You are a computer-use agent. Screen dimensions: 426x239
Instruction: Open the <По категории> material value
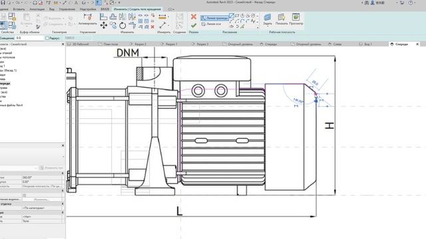pos(42,208)
